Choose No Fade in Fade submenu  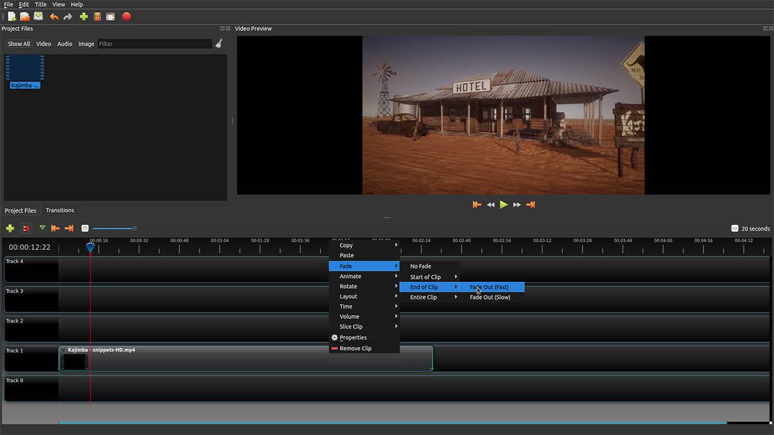click(430, 266)
